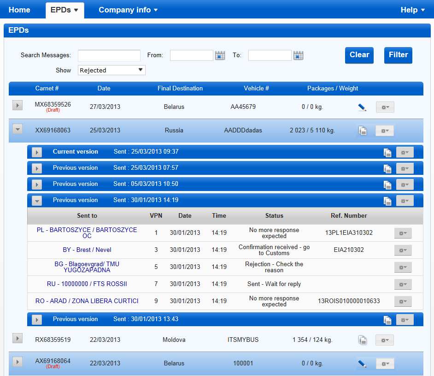434x376 pixels.
Task: Open the Help menu
Action: pyautogui.click(x=413, y=10)
